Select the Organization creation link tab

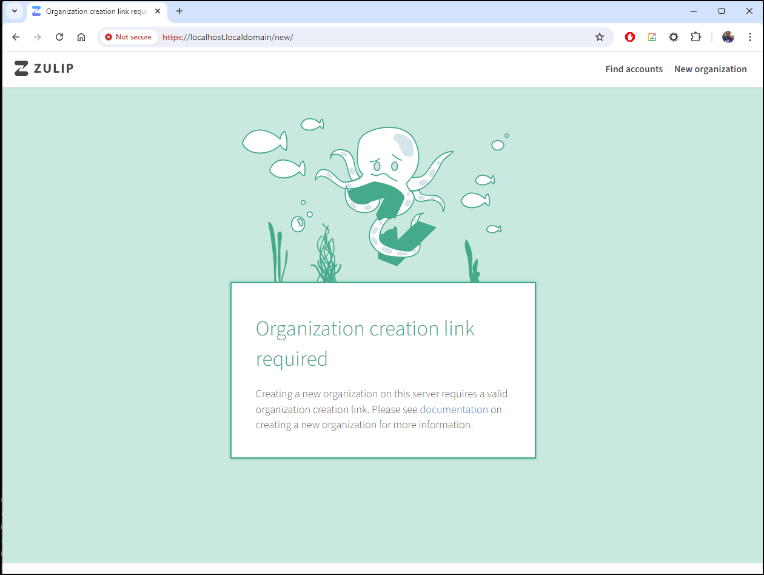(97, 12)
